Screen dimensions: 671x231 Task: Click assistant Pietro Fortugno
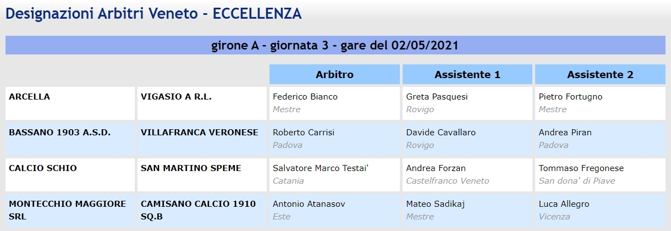(570, 97)
